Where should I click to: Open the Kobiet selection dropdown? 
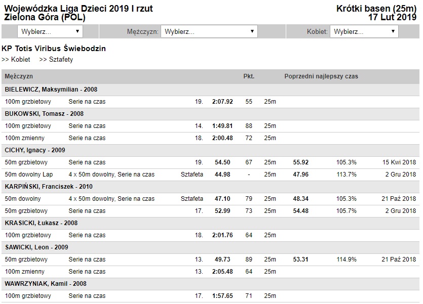pos(364,31)
